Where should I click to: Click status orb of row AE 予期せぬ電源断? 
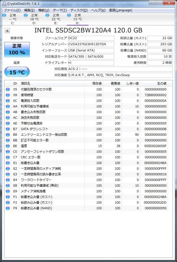pyautogui.click(x=8, y=123)
